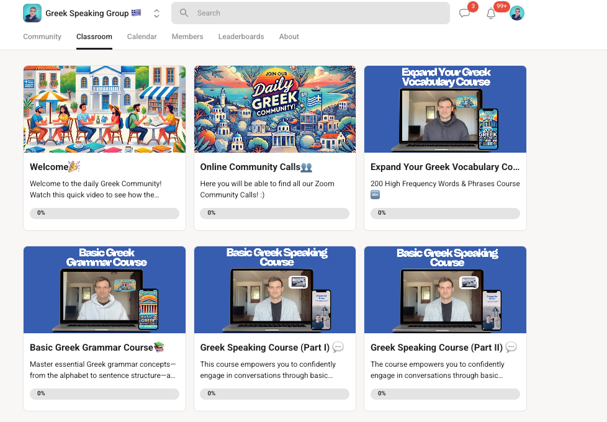Open the notifications bell icon
Image resolution: width=607 pixels, height=422 pixels.
tap(491, 13)
